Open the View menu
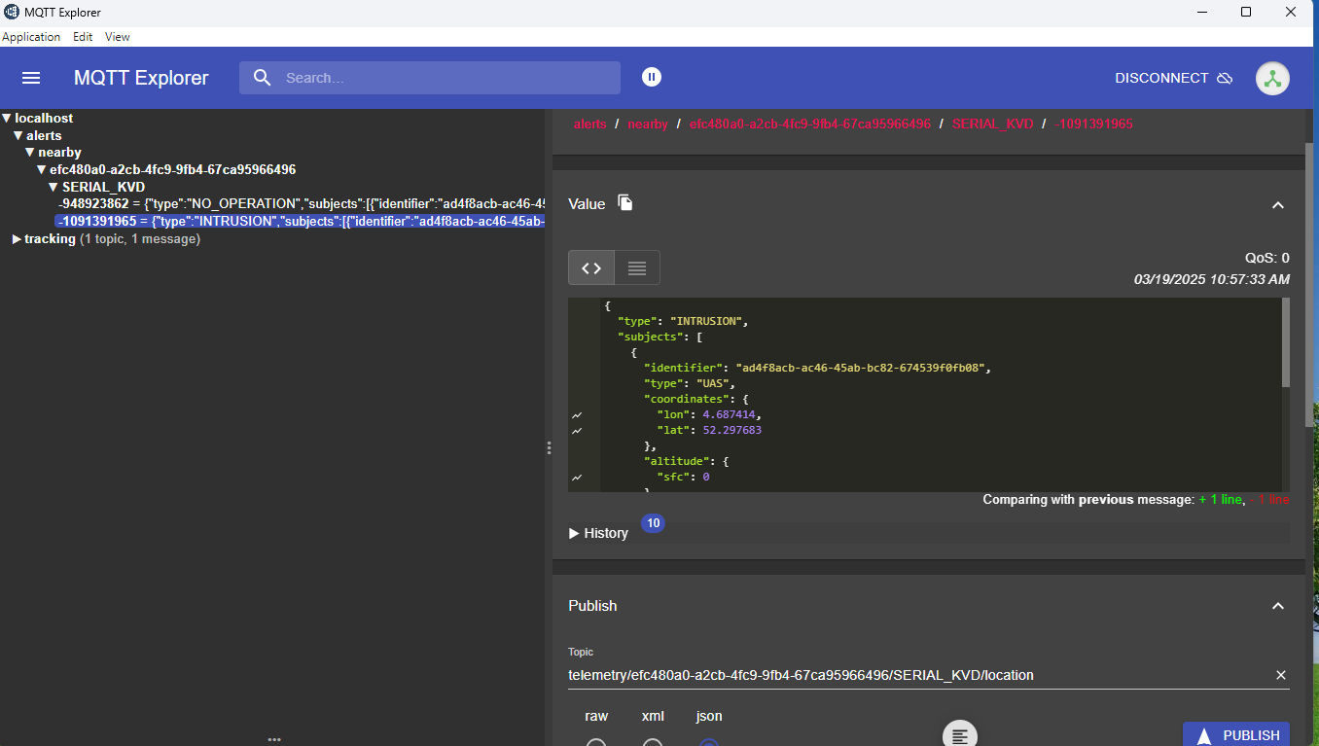 coord(117,37)
